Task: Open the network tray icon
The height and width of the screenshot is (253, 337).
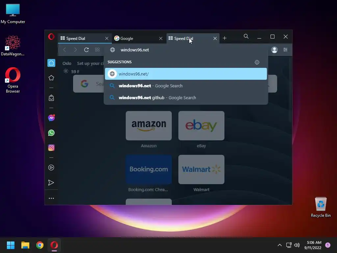Action: (289, 245)
